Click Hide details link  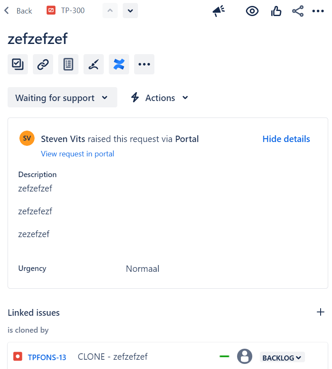286,139
